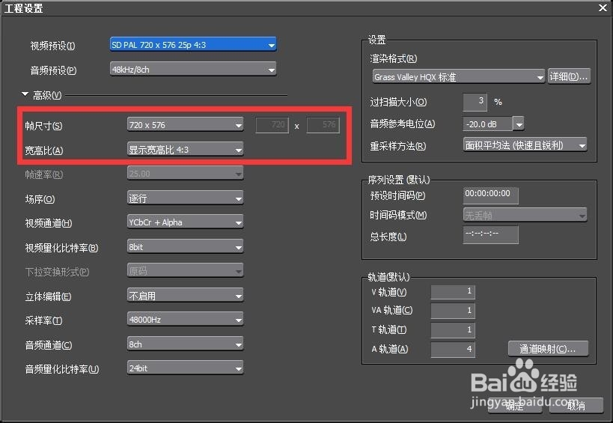Click the 帧速率 25.00 disabled dropdown

click(186, 174)
